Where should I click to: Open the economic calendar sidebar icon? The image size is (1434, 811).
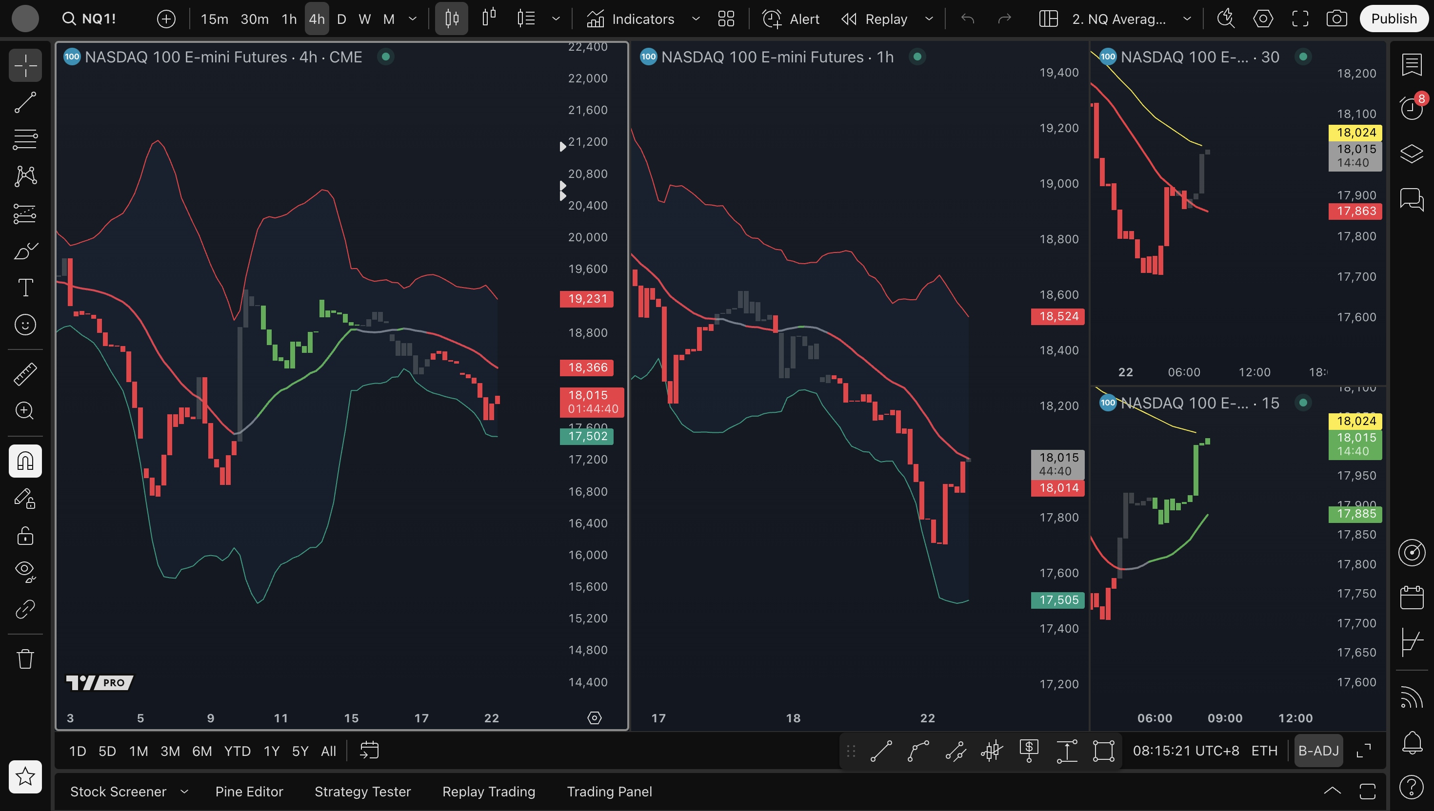click(1411, 597)
